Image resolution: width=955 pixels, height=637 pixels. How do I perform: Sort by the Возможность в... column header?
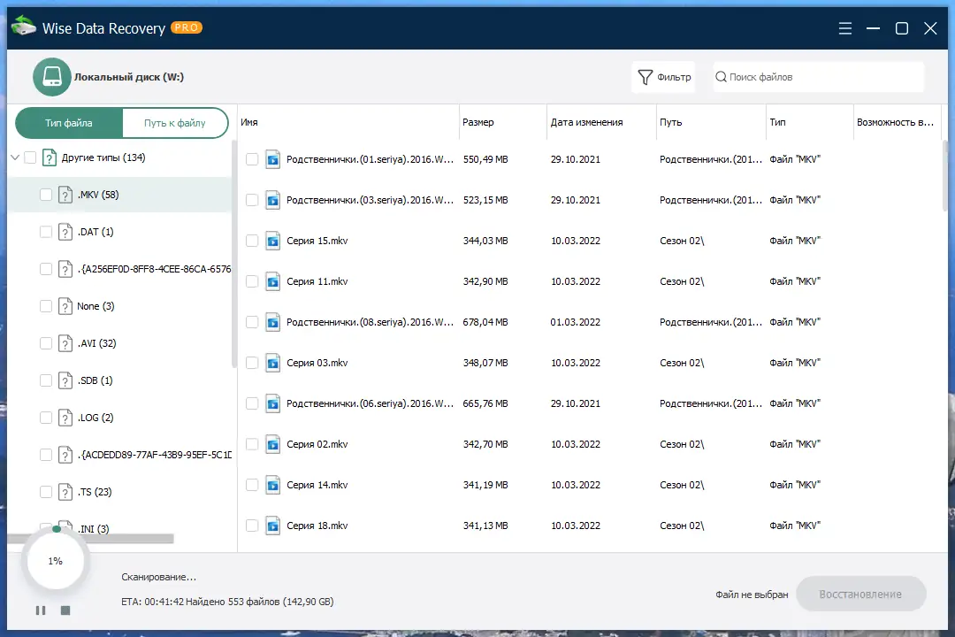pos(897,122)
